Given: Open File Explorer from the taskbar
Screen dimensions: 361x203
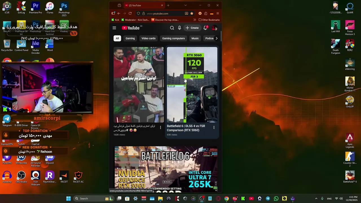Looking at the screenshot, I should pyautogui.click(x=160, y=198).
